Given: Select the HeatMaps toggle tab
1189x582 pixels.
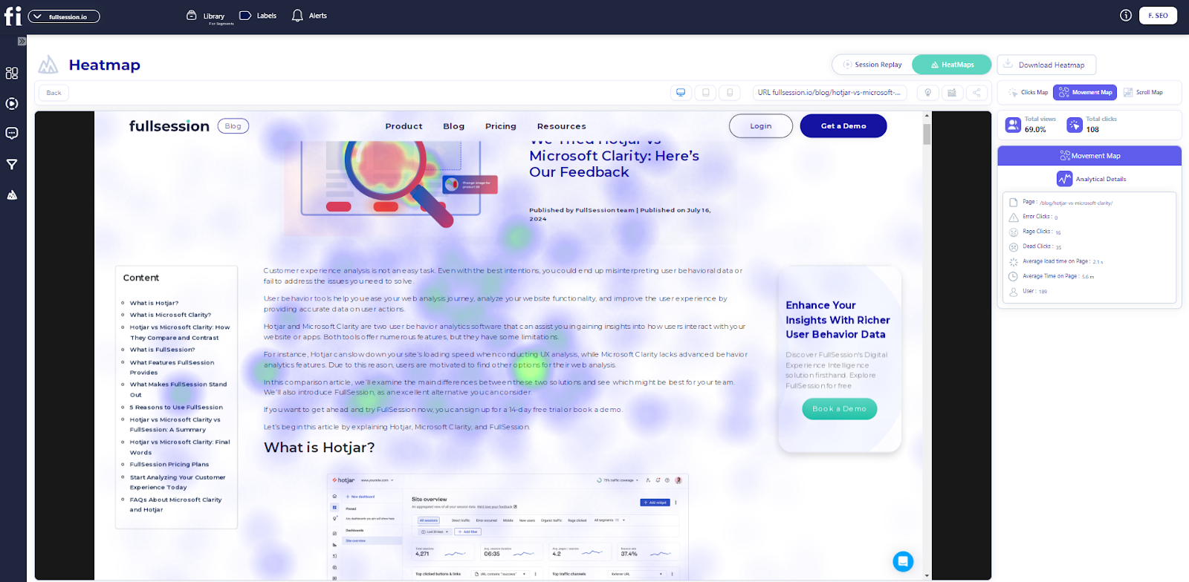Looking at the screenshot, I should coord(952,65).
